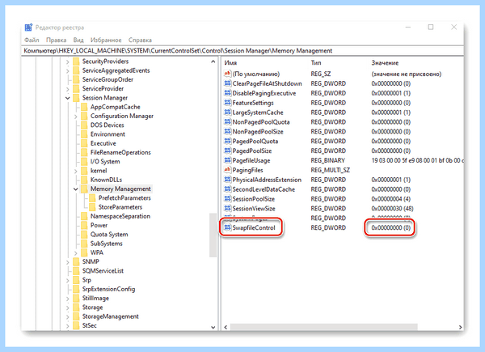485x352 pixels.
Task: Click the PagefileUsage binary value icon
Action: [227, 160]
